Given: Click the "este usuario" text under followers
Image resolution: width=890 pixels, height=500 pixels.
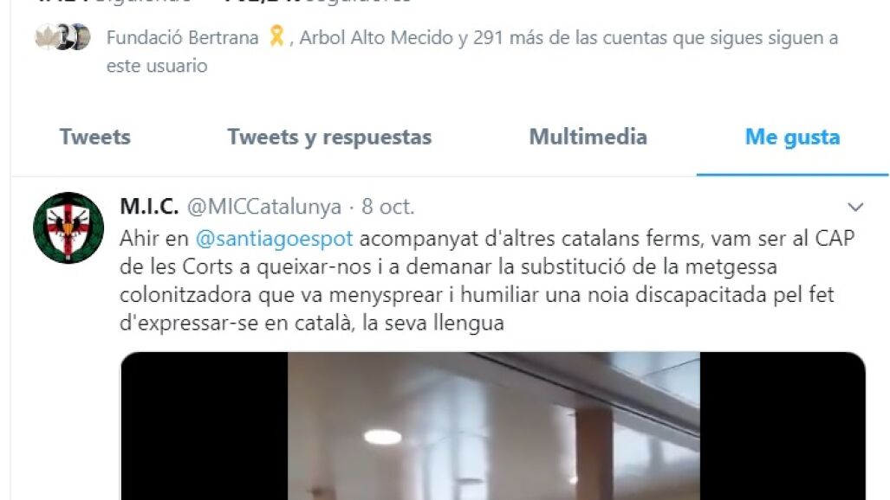Looking at the screenshot, I should [157, 66].
